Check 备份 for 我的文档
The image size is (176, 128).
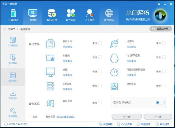pos(100,43)
